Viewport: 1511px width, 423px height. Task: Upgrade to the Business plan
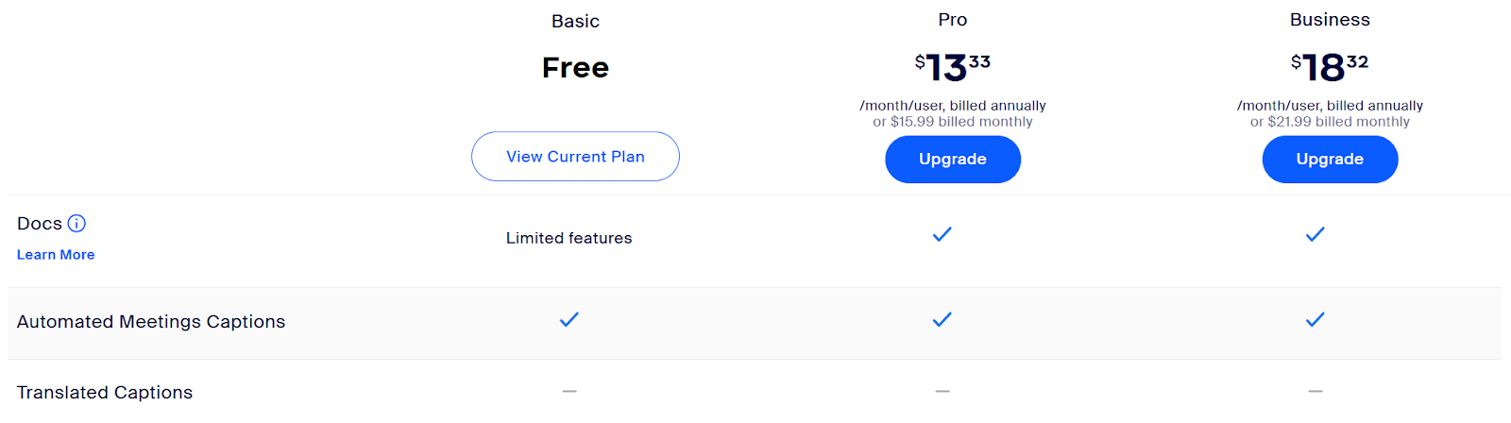tap(1329, 160)
